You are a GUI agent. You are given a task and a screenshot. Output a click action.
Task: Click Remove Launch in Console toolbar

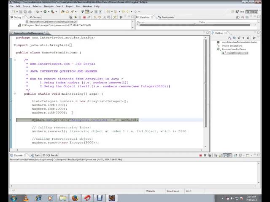pos(205,155)
